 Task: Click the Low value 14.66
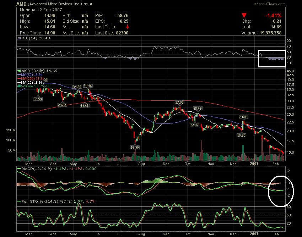50,27
